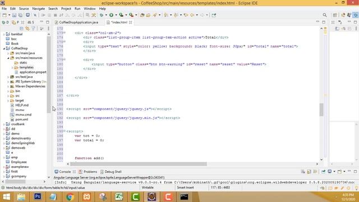Image resolution: width=359 pixels, height=202 pixels.
Task: Click the Last Edit Location icon
Action: pos(186,15)
